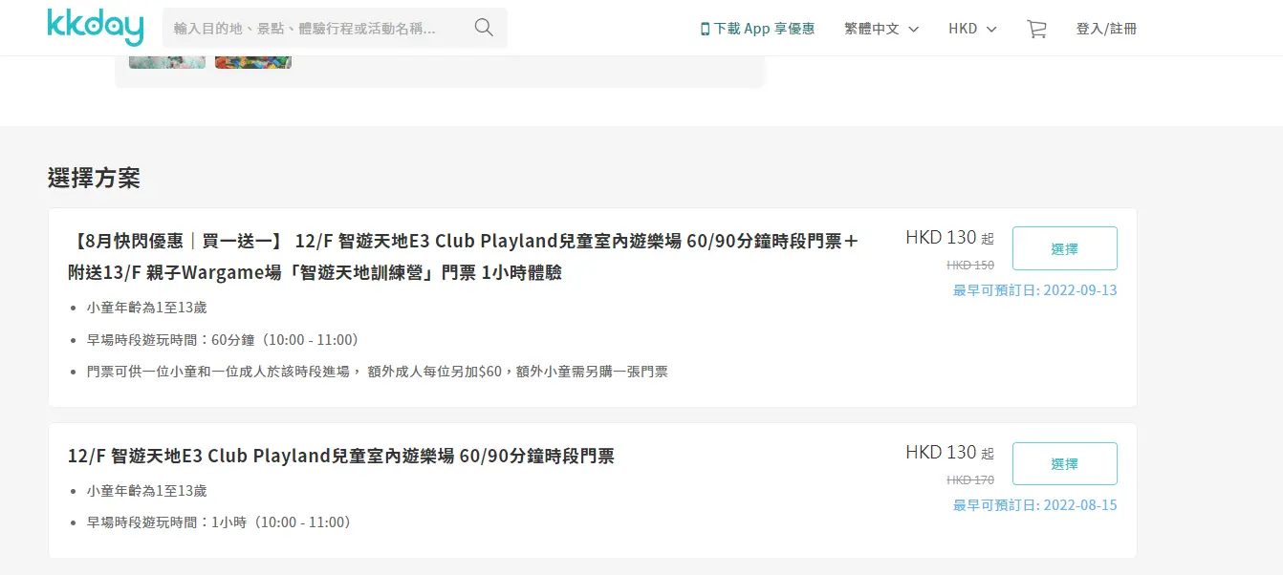The image size is (1283, 575).
Task: Click earliest booking date 2022-08-15
Action: pos(1034,505)
